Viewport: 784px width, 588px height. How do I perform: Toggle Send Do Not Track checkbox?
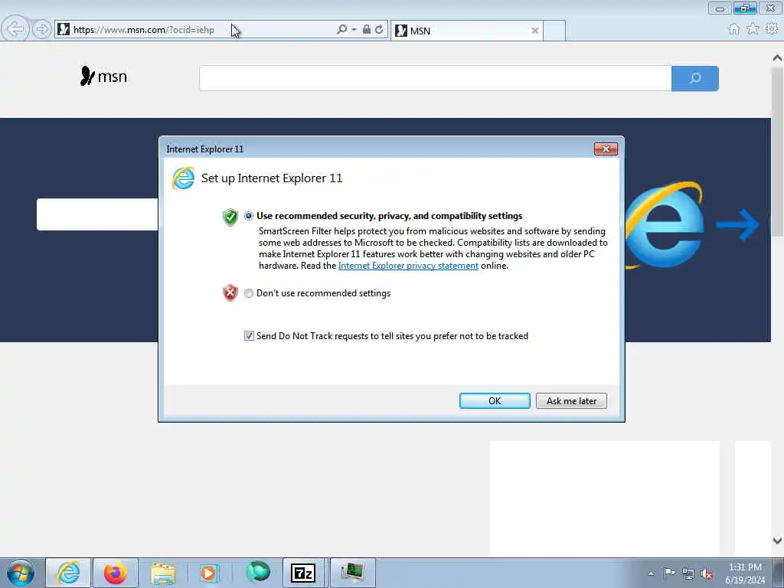pos(249,336)
